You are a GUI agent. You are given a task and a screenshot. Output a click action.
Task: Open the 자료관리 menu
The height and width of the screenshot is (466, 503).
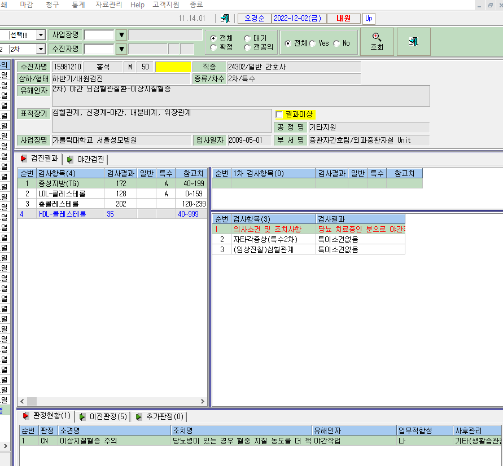(x=108, y=5)
